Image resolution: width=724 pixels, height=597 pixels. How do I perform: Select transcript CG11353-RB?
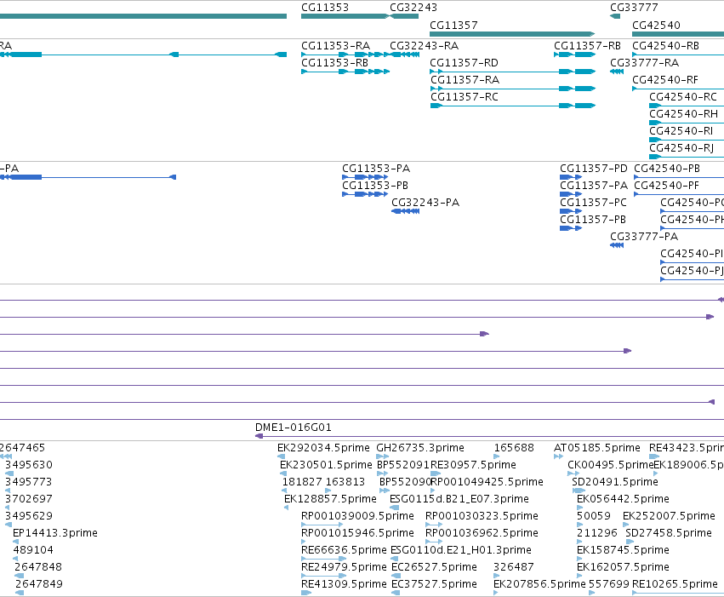click(345, 72)
